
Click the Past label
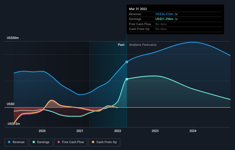point(121,45)
